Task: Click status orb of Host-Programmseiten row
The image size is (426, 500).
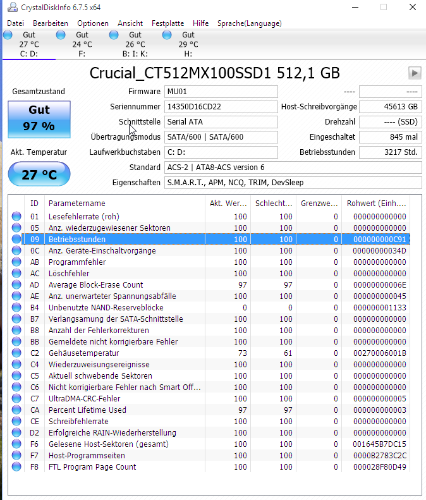Action: [16, 455]
